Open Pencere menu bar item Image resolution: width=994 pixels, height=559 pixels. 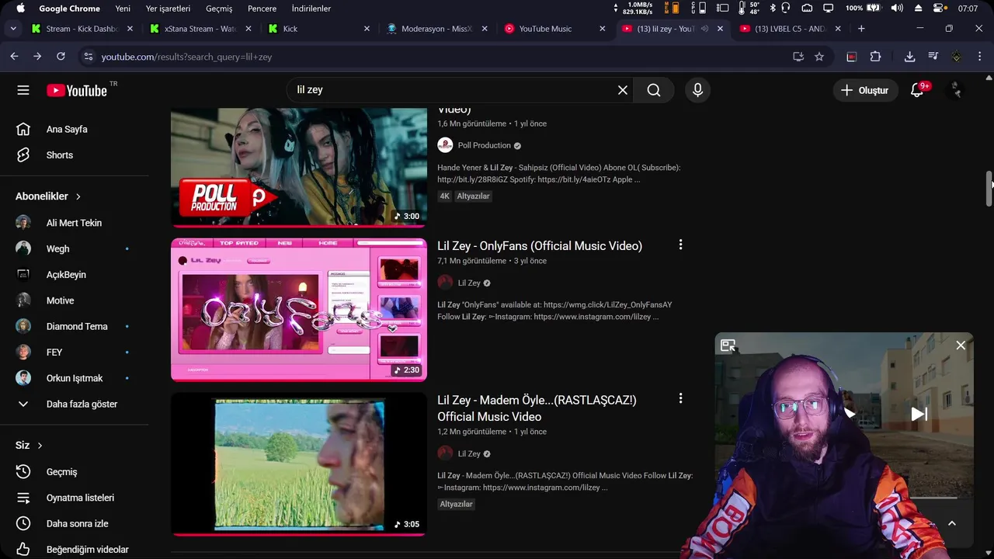coord(262,9)
